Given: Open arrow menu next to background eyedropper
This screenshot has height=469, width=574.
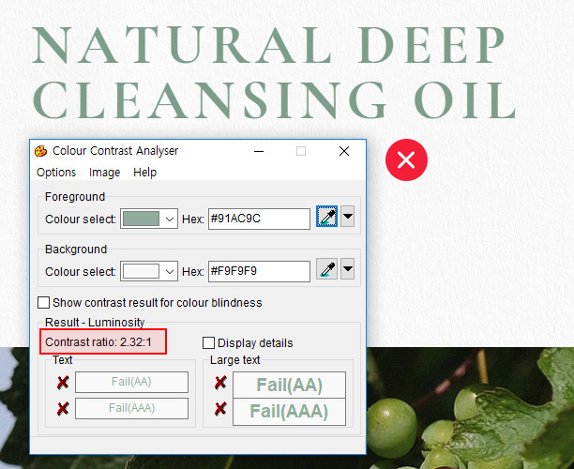Looking at the screenshot, I should [x=348, y=270].
